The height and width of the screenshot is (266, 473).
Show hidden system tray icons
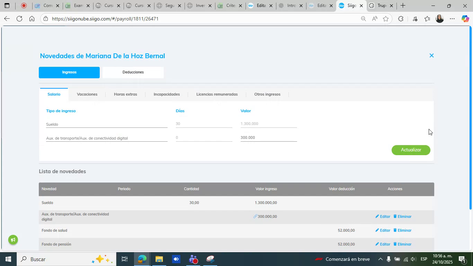(380, 259)
